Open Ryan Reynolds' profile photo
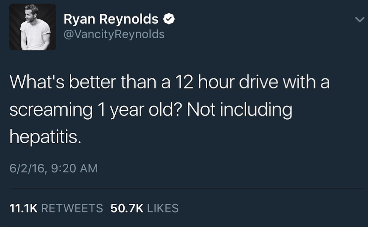The width and height of the screenshot is (368, 227). [x=33, y=27]
